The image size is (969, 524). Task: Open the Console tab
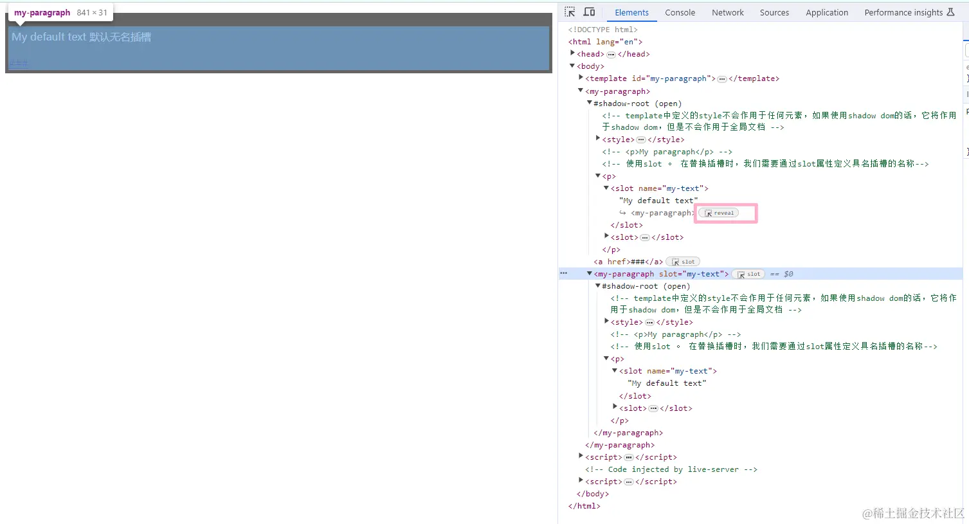pyautogui.click(x=680, y=12)
